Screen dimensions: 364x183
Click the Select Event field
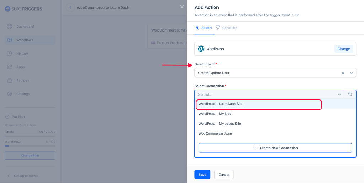point(275,73)
